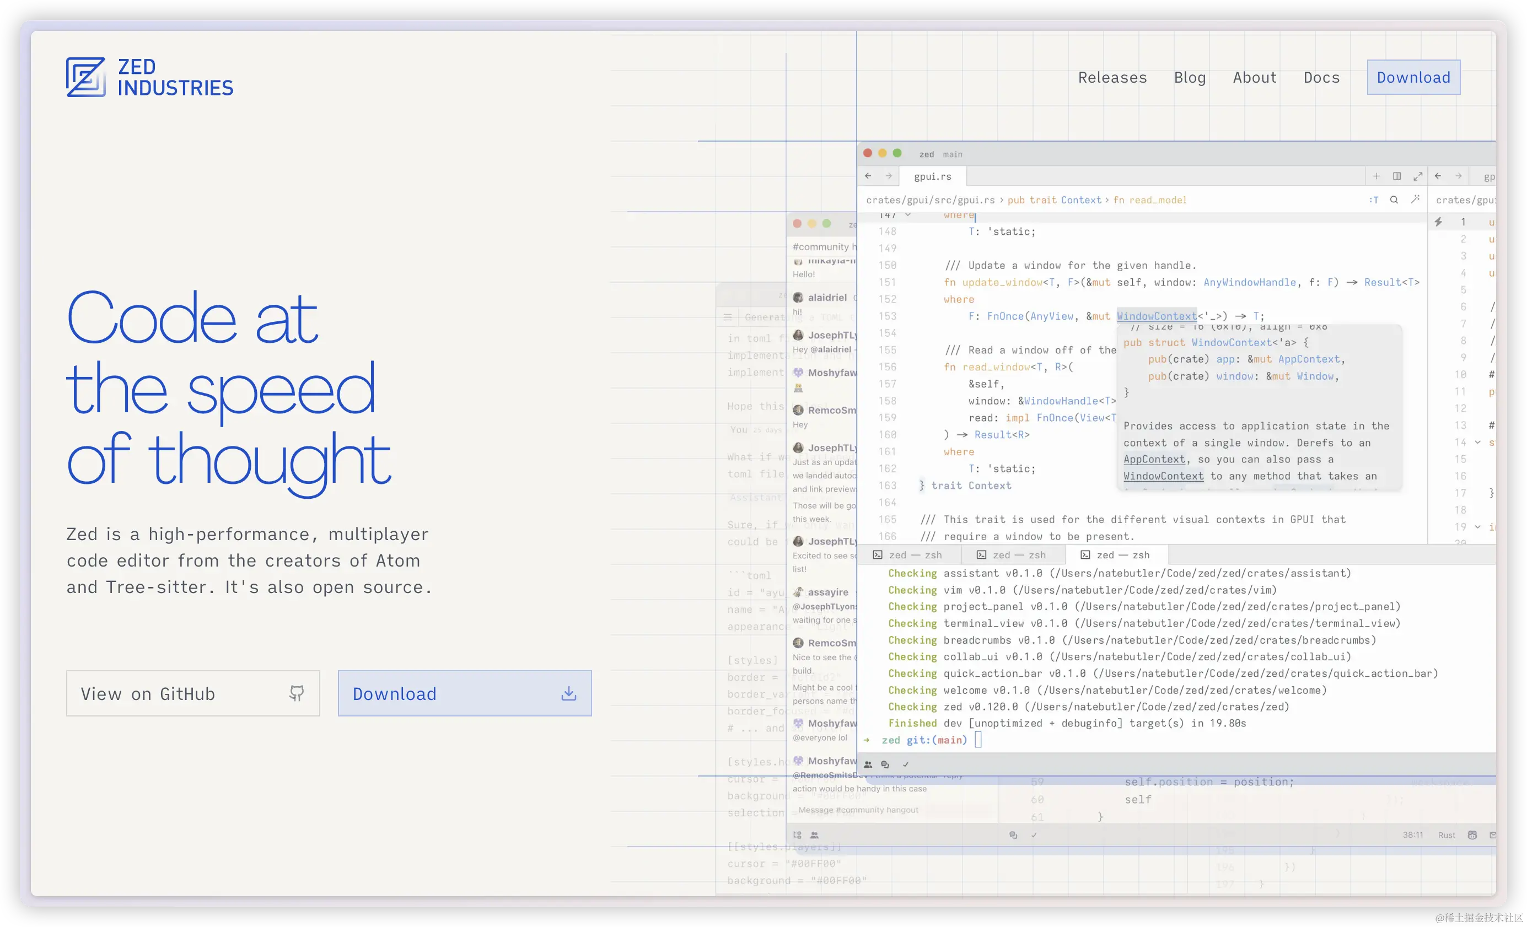Open the collab panel people icon

(x=868, y=764)
